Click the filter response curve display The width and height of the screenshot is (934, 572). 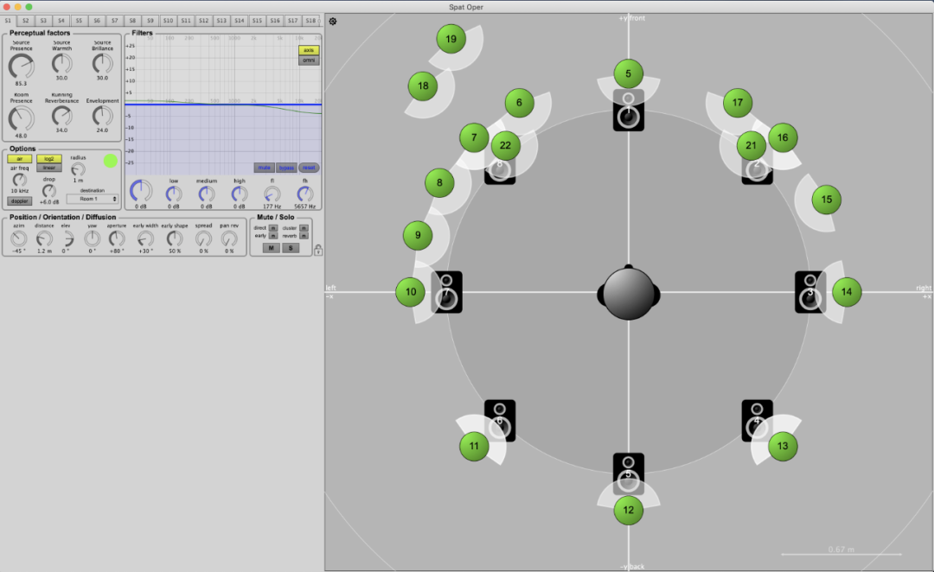(x=223, y=105)
